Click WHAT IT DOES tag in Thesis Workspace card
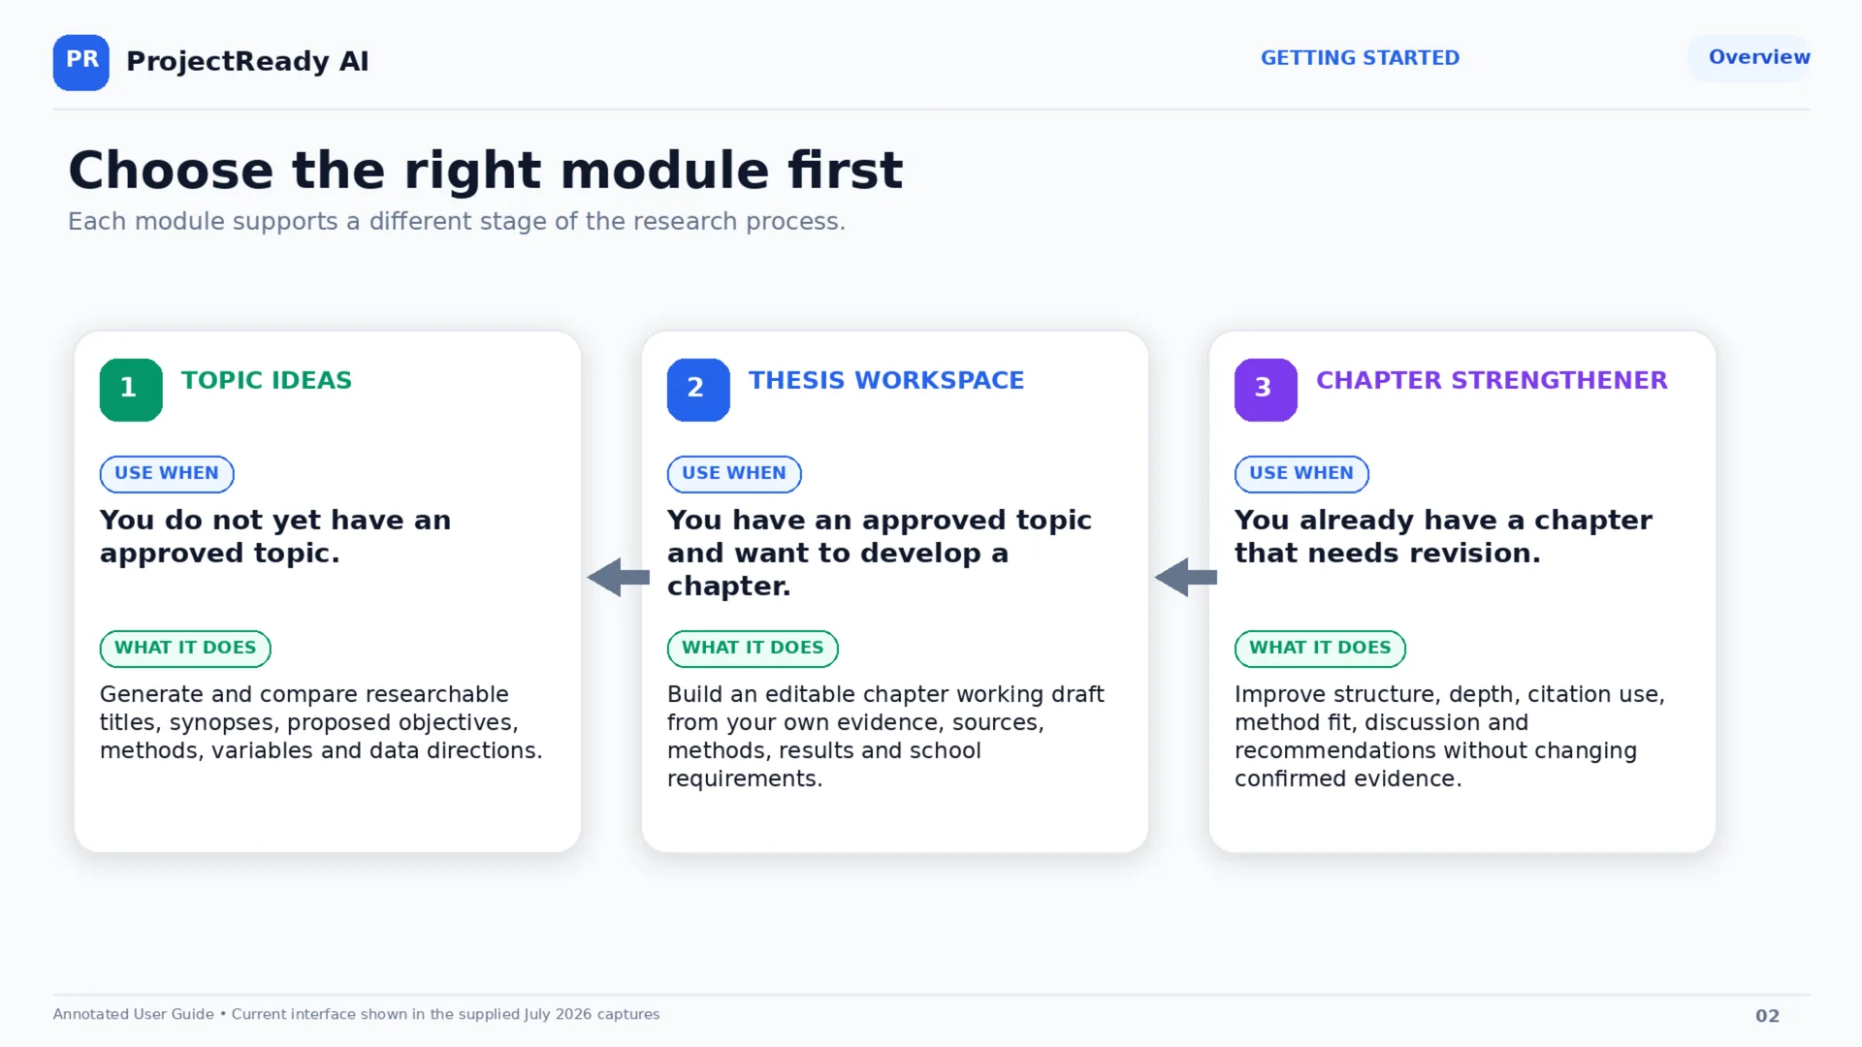1862x1047 pixels. click(753, 649)
